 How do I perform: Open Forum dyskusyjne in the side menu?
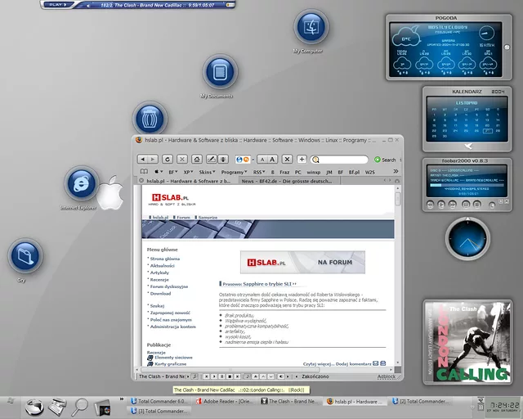169,286
